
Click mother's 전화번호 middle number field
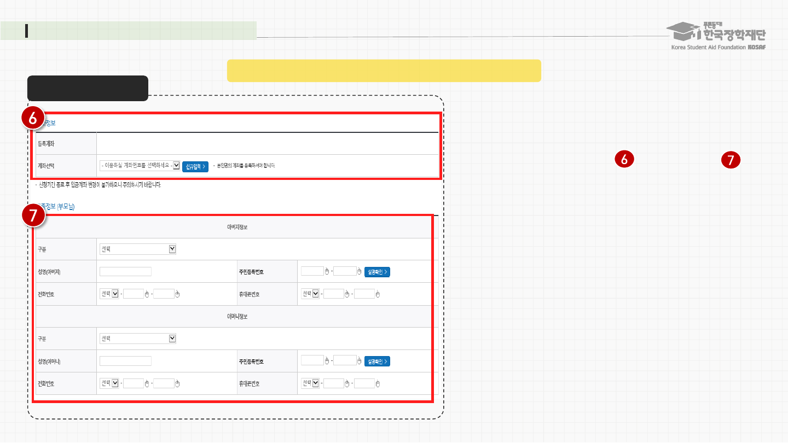pyautogui.click(x=134, y=383)
